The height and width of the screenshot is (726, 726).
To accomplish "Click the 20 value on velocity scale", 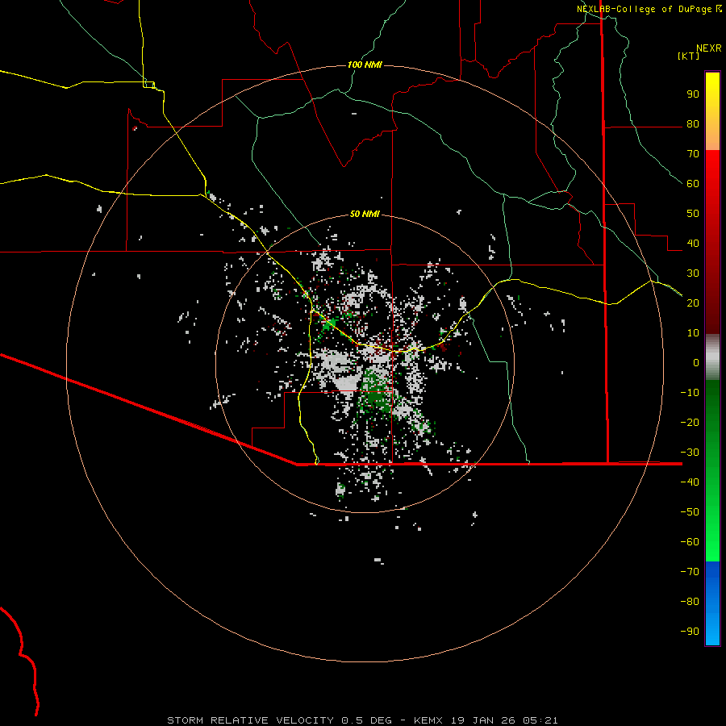I will tap(693, 303).
